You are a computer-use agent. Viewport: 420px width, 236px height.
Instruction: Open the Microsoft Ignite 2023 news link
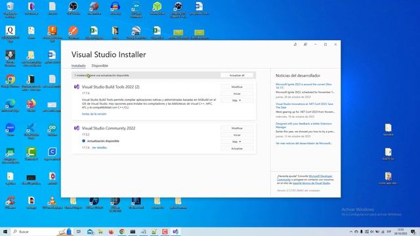[x=304, y=86]
